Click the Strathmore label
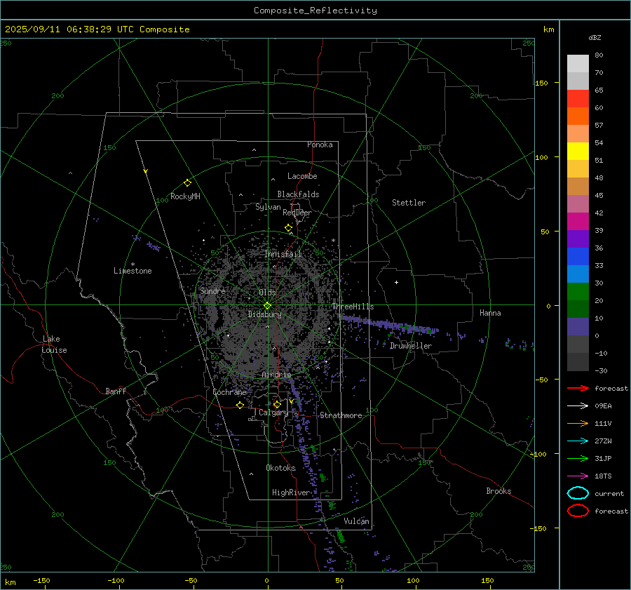Viewport: 631px width, 590px height. (x=341, y=415)
